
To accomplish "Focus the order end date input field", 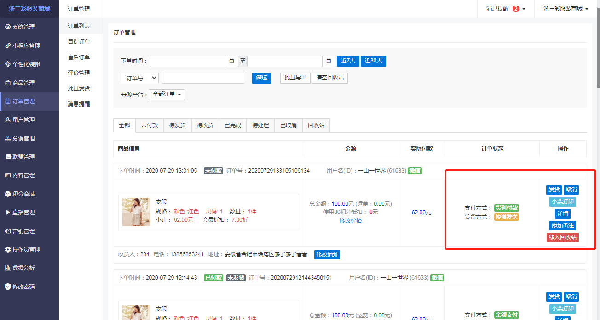I will click(284, 61).
